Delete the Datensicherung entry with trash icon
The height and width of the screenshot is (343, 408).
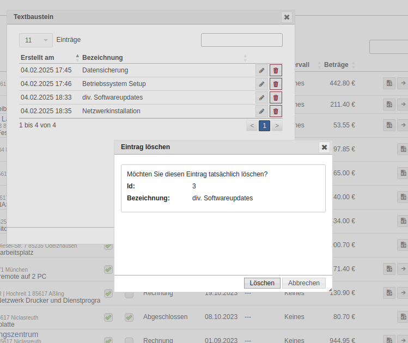pyautogui.click(x=276, y=70)
